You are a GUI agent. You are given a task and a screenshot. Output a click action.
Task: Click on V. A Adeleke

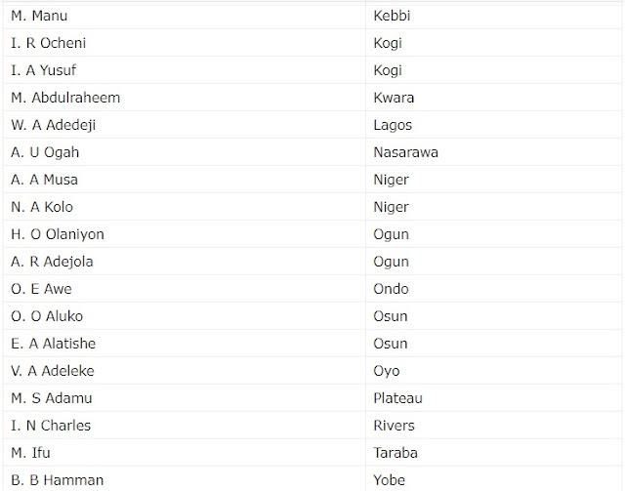click(x=53, y=371)
